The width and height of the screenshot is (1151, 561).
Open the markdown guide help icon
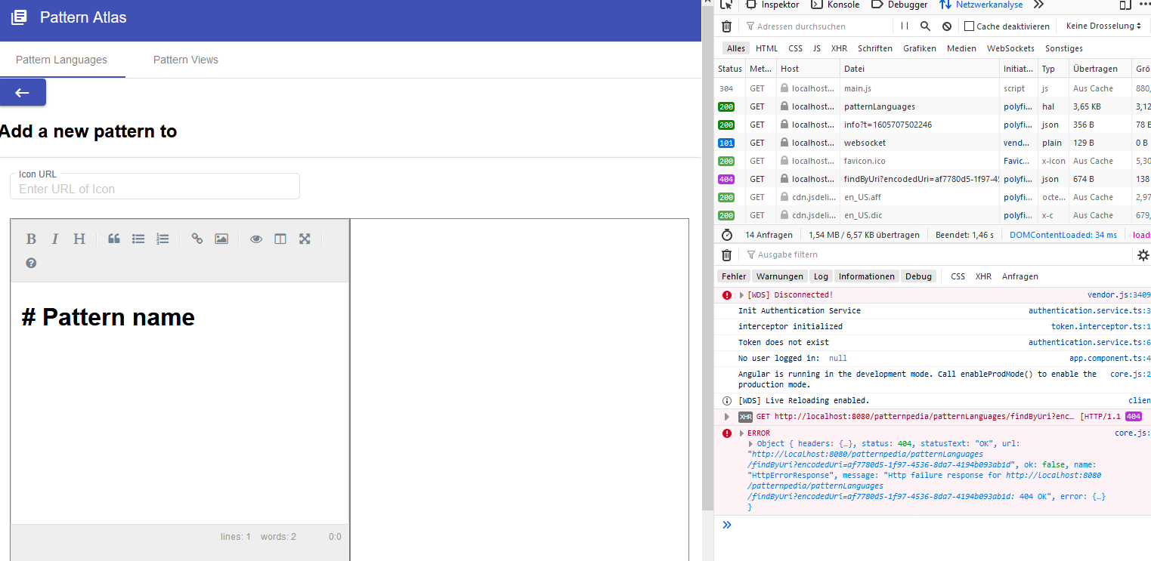coord(31,263)
